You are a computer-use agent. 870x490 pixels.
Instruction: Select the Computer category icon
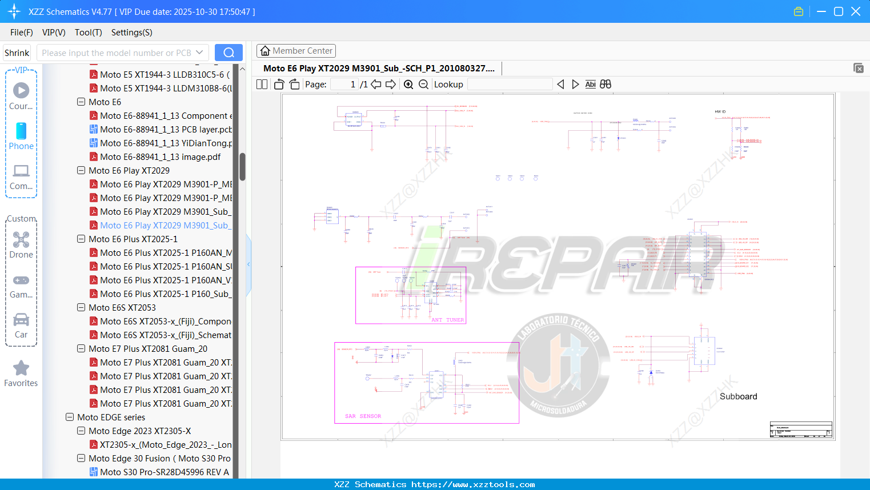click(x=21, y=176)
